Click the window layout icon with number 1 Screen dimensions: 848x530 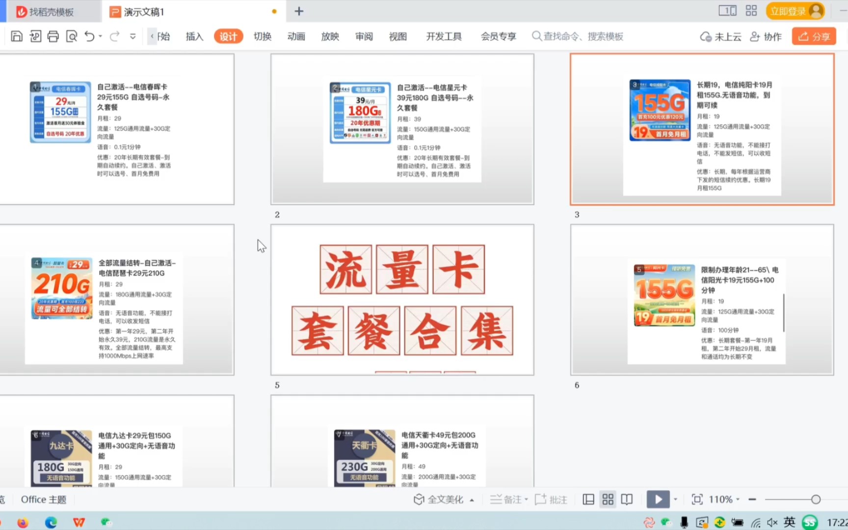click(727, 11)
